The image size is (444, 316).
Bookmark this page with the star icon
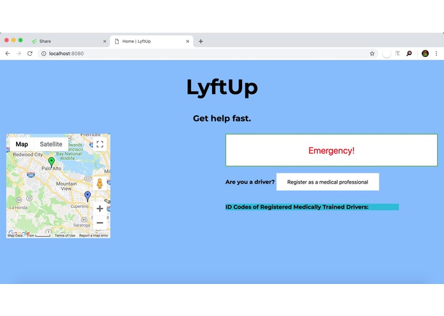click(x=372, y=54)
